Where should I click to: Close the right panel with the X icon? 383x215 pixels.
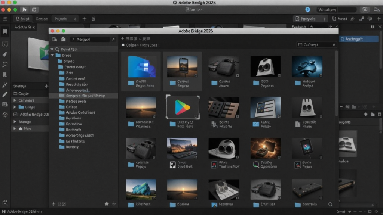[x=380, y=27]
